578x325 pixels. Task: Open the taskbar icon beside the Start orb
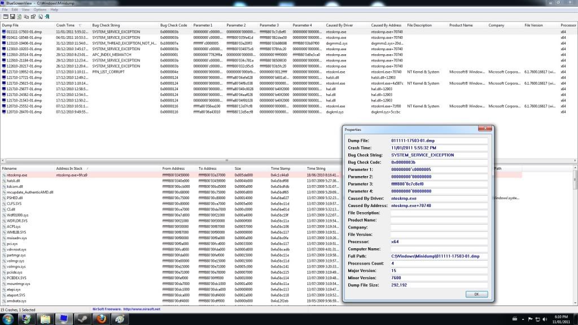click(x=27, y=319)
